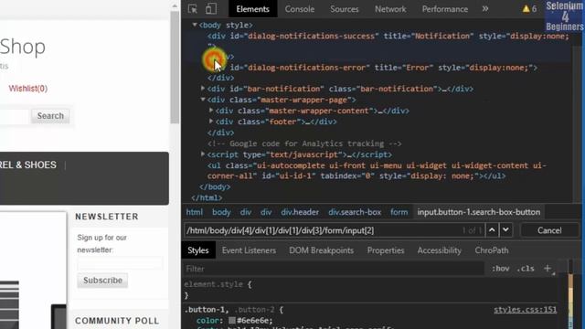Screen dimensions: 585x329
Task: Select the Styles pane tab
Action: point(198,250)
